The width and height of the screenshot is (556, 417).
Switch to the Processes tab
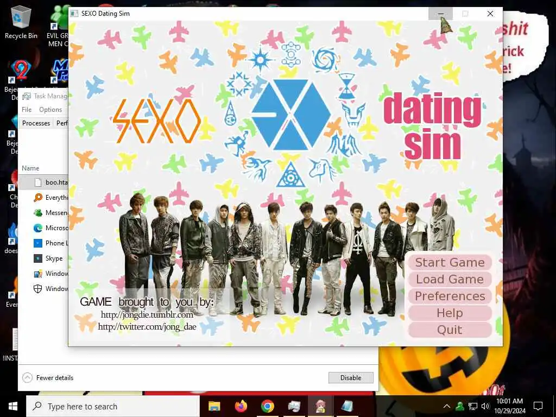tap(36, 123)
